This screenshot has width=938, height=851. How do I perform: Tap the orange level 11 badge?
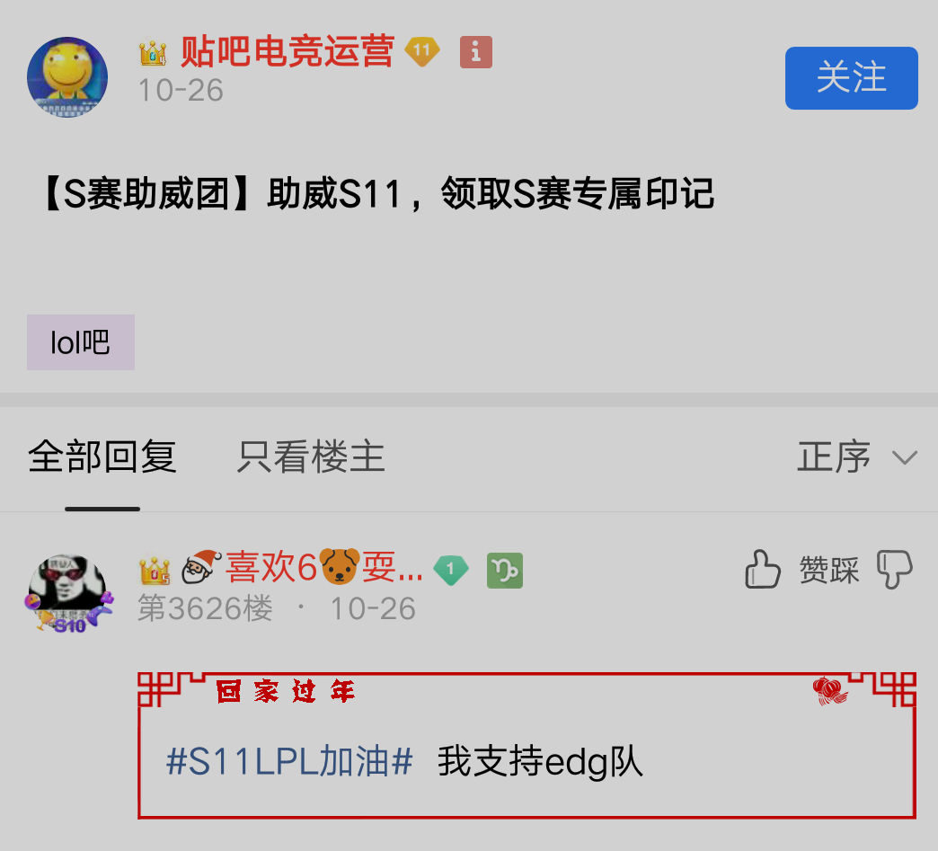click(x=421, y=51)
